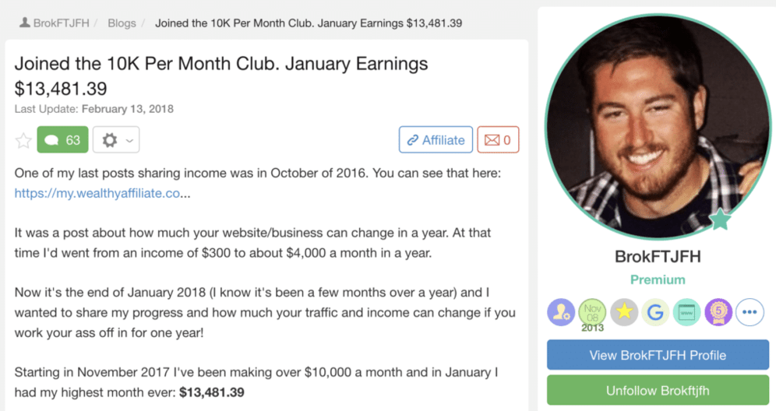The width and height of the screenshot is (776, 411).
Task: Click the Google G badge
Action: pyautogui.click(x=655, y=312)
